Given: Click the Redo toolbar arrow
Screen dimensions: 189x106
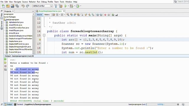Looking at the screenshot, I should 27,6.
